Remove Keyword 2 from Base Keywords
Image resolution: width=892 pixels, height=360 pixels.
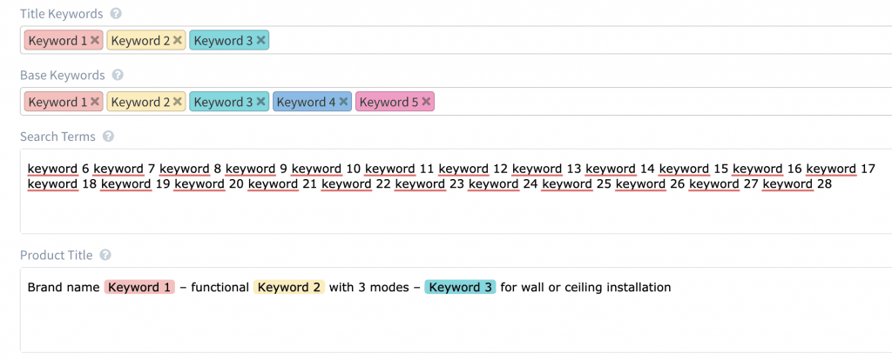click(178, 102)
